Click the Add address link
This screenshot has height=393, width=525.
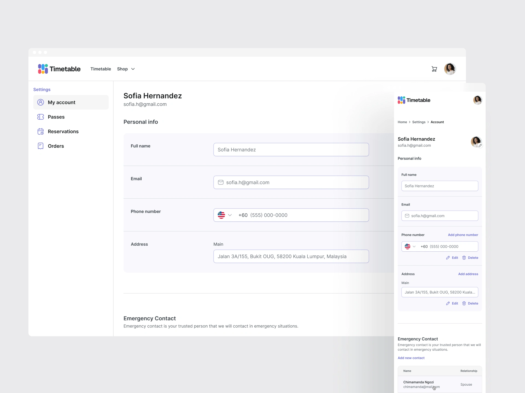tap(468, 274)
